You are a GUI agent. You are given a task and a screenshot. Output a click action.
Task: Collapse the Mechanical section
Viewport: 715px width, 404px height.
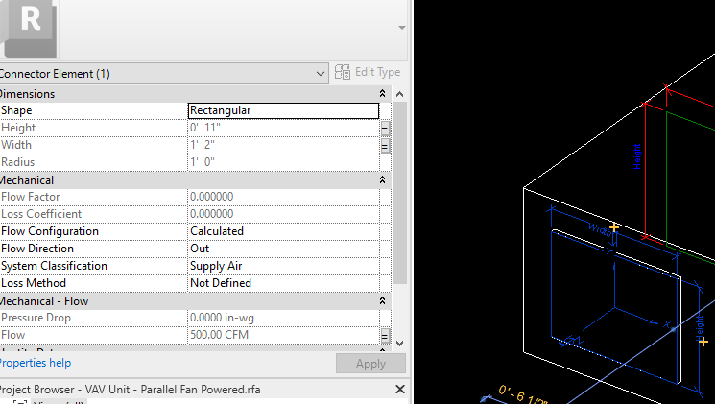tap(382, 180)
